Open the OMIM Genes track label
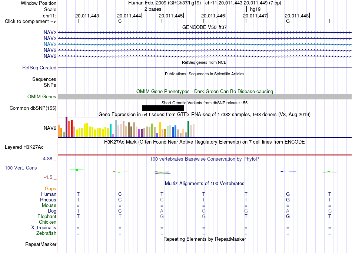This screenshot has width=352, height=253. coord(42,96)
